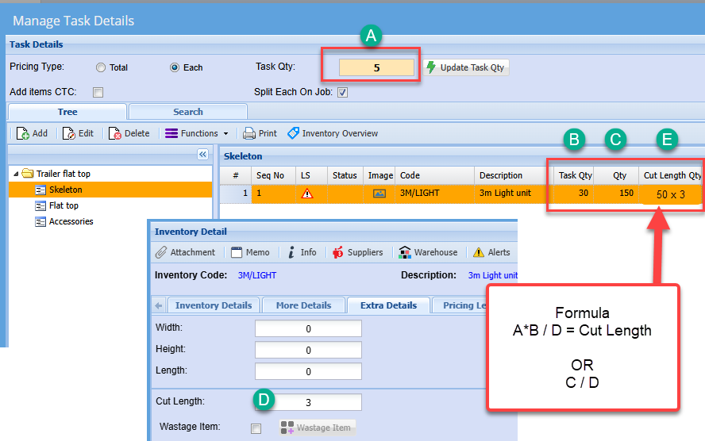
Task: Click Update Task Qty button
Action: coord(466,67)
